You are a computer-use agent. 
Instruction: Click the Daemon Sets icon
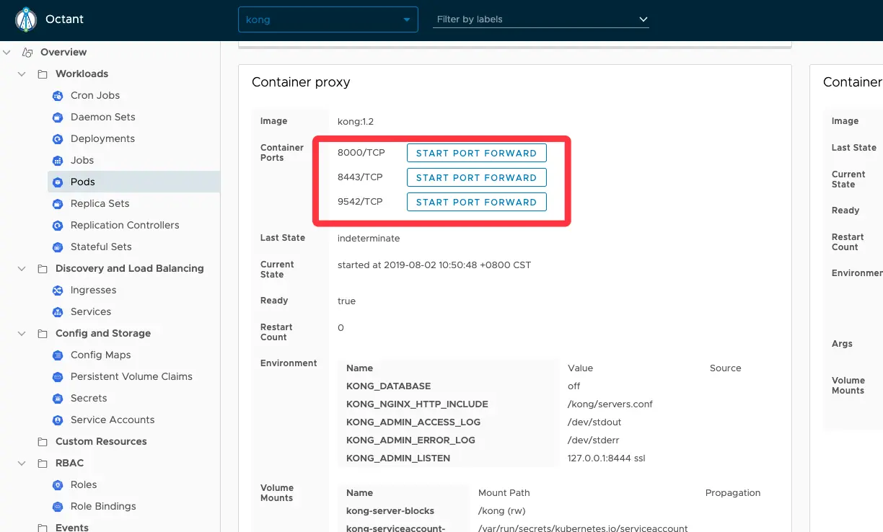pos(58,117)
